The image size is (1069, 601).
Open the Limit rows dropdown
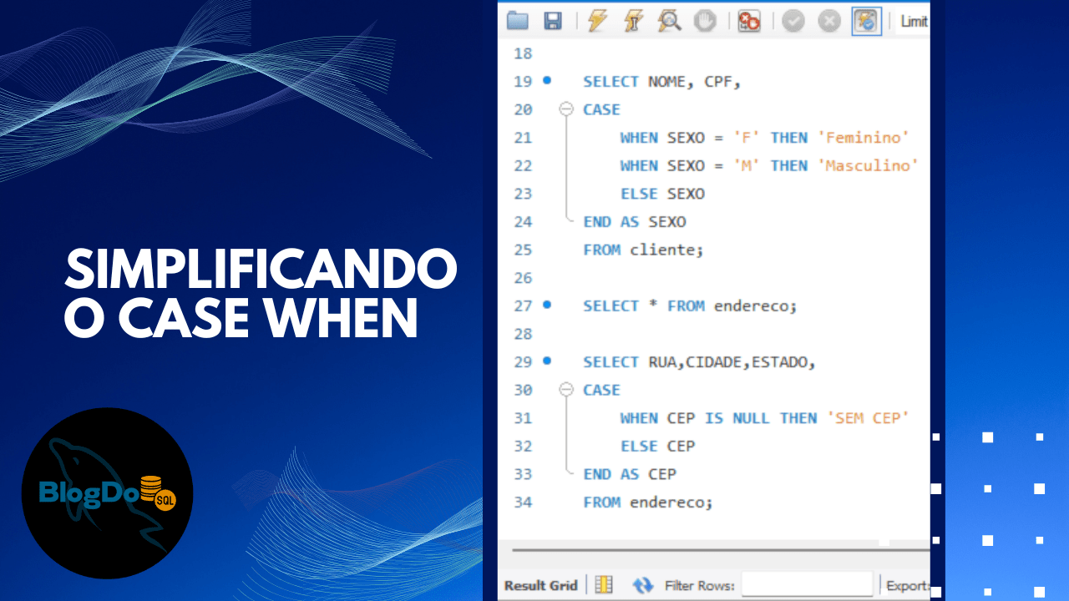click(x=914, y=21)
